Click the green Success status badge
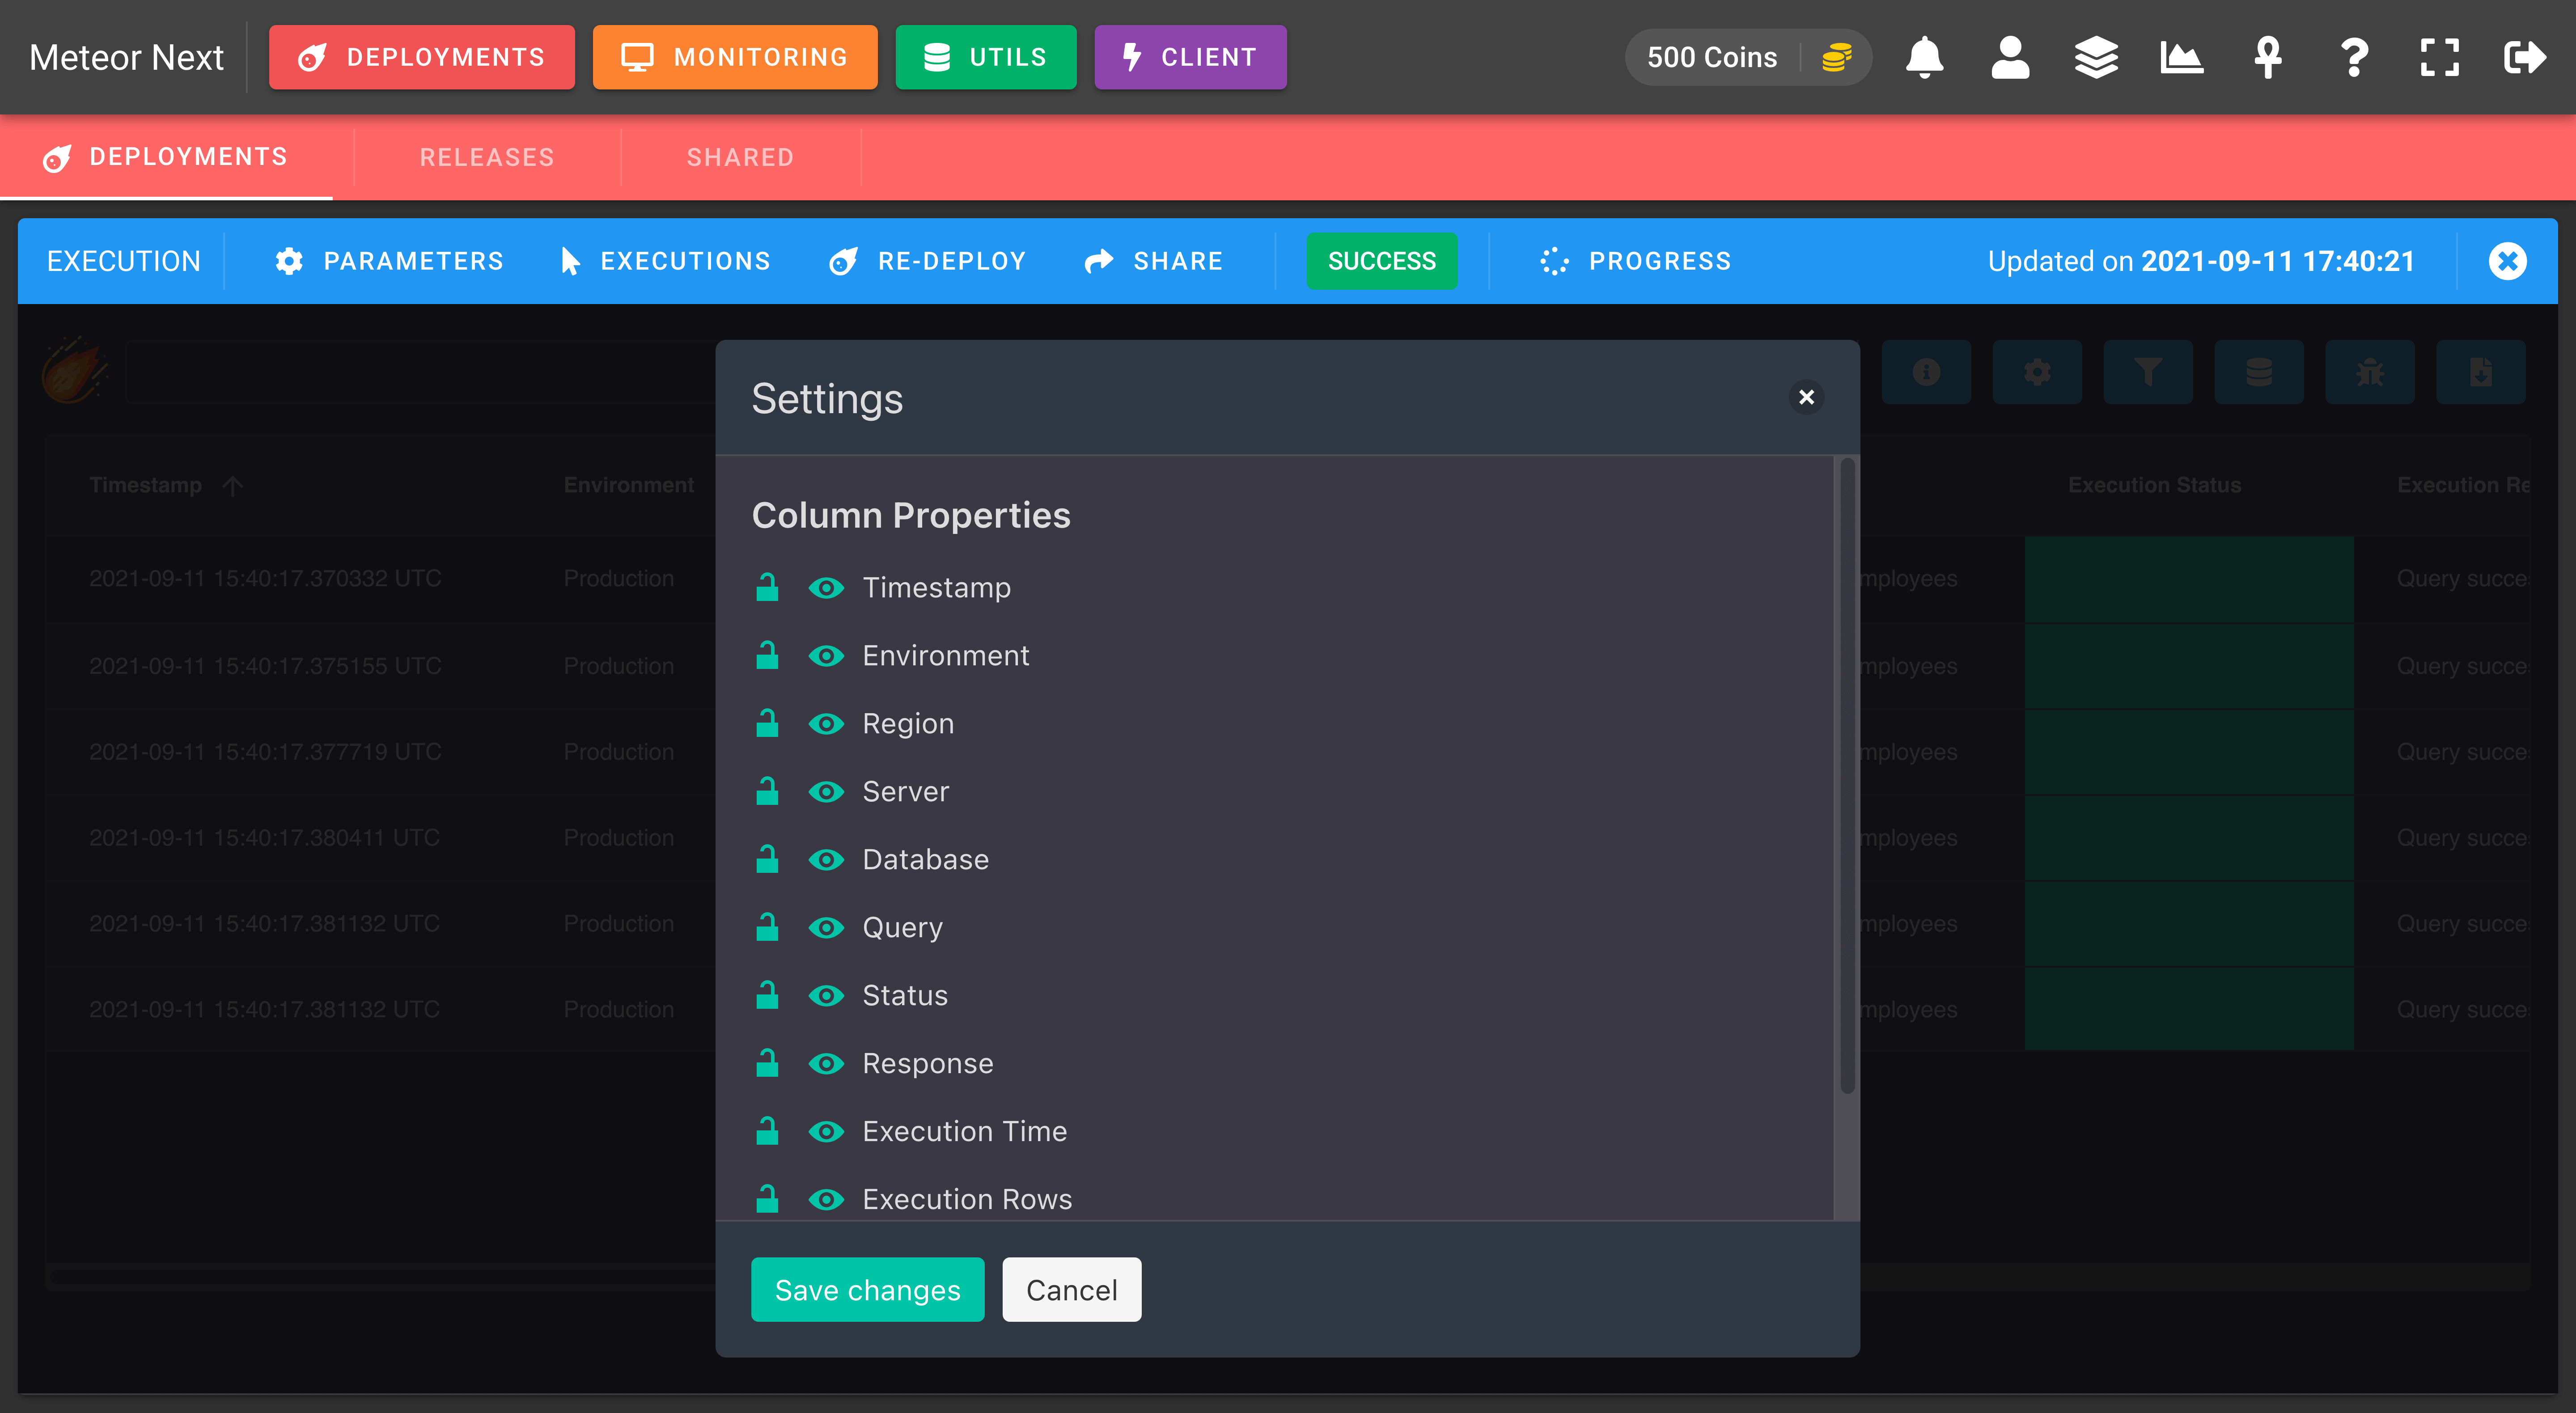This screenshot has width=2576, height=1413. pyautogui.click(x=1382, y=261)
